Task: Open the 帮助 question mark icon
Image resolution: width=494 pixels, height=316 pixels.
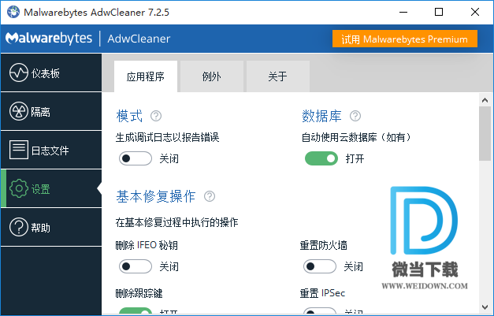Action: pyautogui.click(x=19, y=227)
